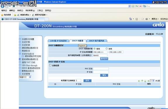Open the Print dropdown arrow
Screen dimensions: 168x109
point(150,19)
